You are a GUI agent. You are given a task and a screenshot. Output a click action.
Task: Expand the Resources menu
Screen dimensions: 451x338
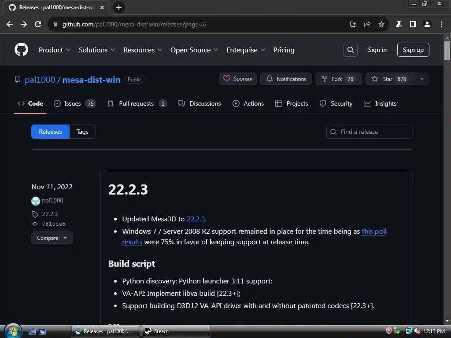(x=143, y=50)
